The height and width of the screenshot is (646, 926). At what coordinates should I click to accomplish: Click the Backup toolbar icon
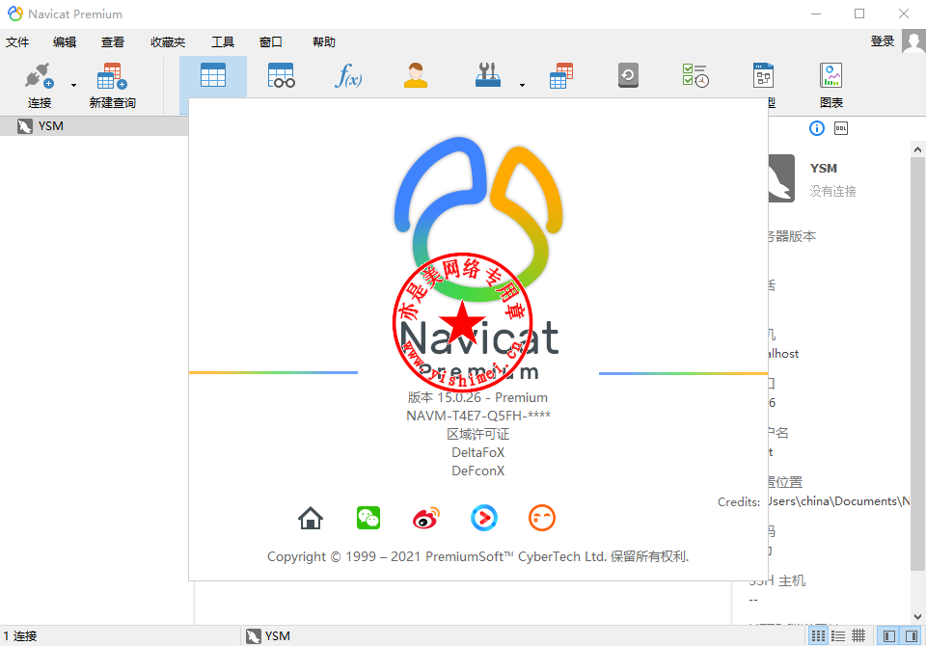628,75
